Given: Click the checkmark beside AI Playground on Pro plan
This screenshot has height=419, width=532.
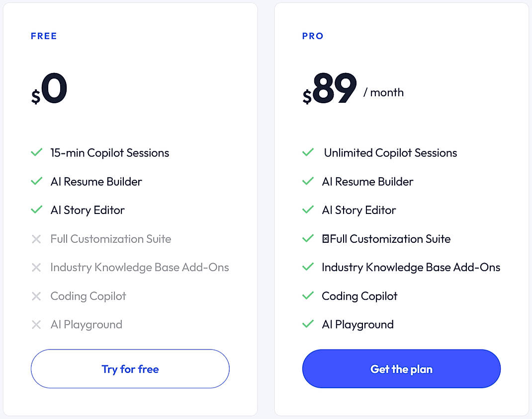Looking at the screenshot, I should (x=308, y=324).
